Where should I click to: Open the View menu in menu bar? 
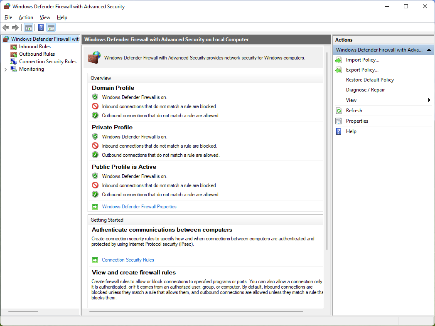(45, 17)
